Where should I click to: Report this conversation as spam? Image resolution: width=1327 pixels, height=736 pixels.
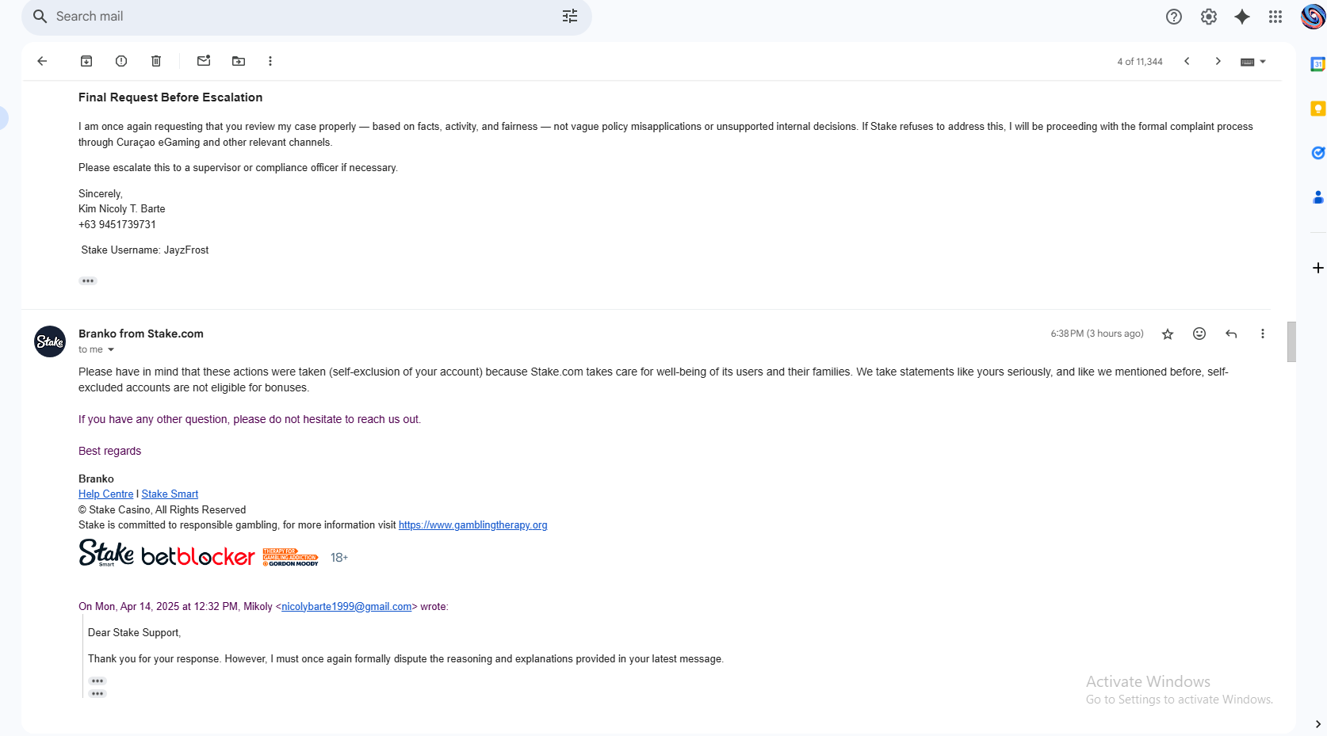pos(121,61)
